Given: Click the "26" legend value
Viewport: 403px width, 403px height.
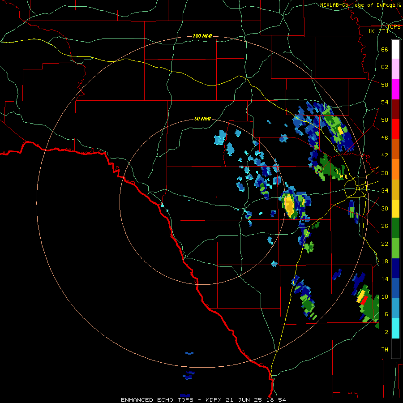Looking at the screenshot, I should pyautogui.click(x=385, y=226).
